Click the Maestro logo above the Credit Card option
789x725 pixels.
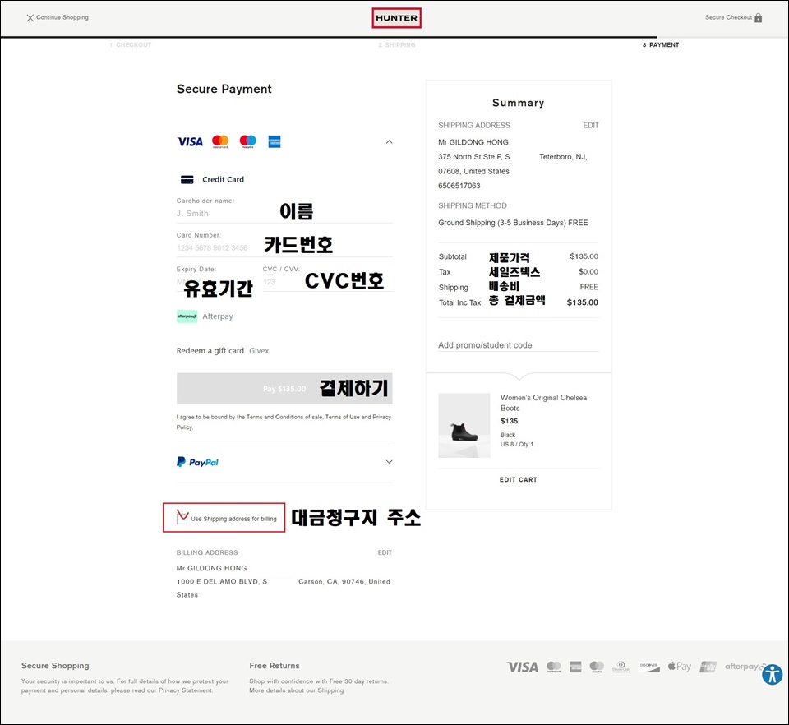point(247,141)
